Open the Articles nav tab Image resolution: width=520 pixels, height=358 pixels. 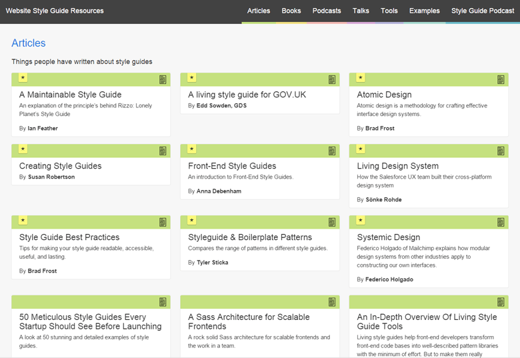[259, 11]
